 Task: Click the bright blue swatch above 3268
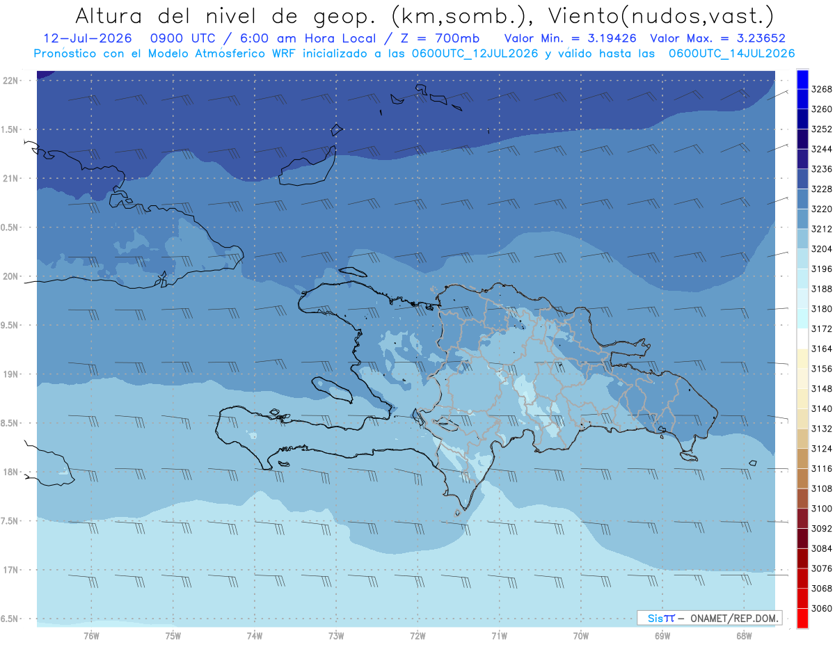point(802,80)
